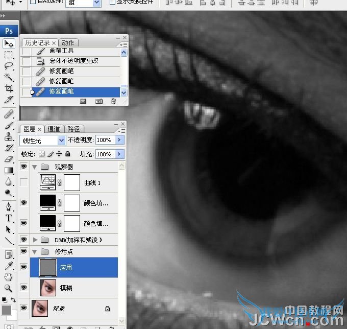Select the History Brush tool
The image size is (347, 329).
click(9, 148)
